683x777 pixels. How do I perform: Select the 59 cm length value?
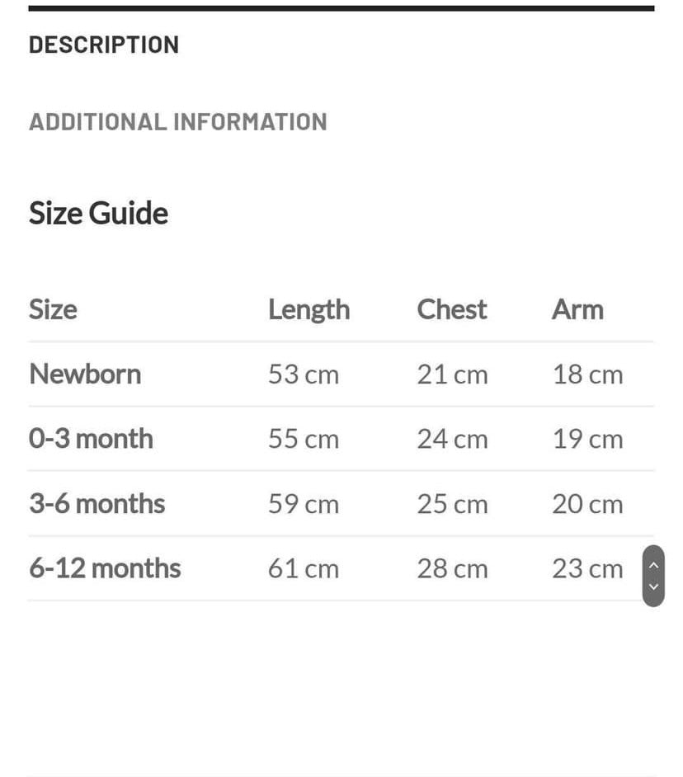point(303,504)
